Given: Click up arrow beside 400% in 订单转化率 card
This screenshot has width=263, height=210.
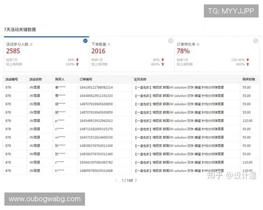Looking at the screenshot, I should (x=248, y=64).
